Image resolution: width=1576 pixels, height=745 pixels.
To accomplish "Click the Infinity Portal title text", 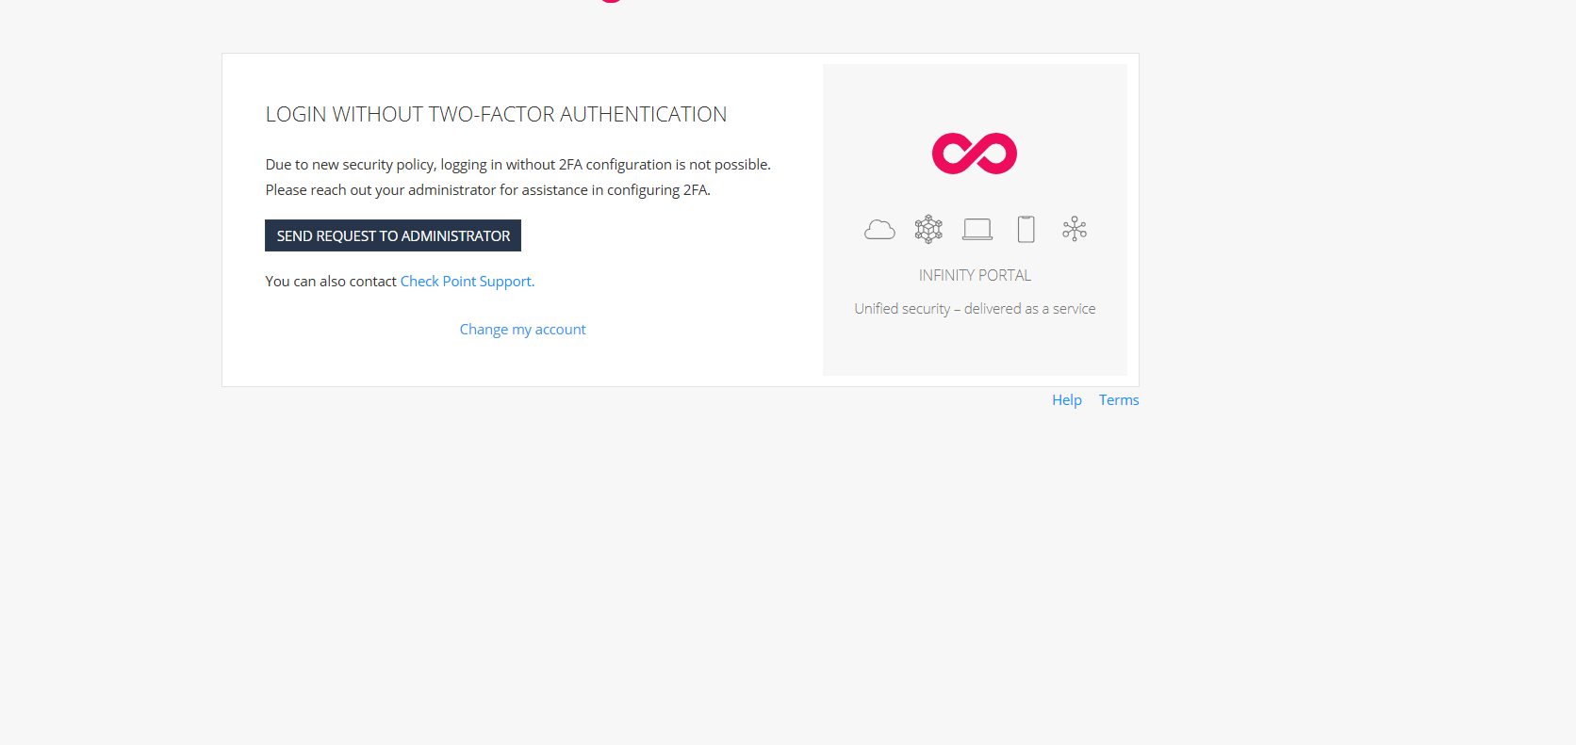I will pyautogui.click(x=975, y=276).
